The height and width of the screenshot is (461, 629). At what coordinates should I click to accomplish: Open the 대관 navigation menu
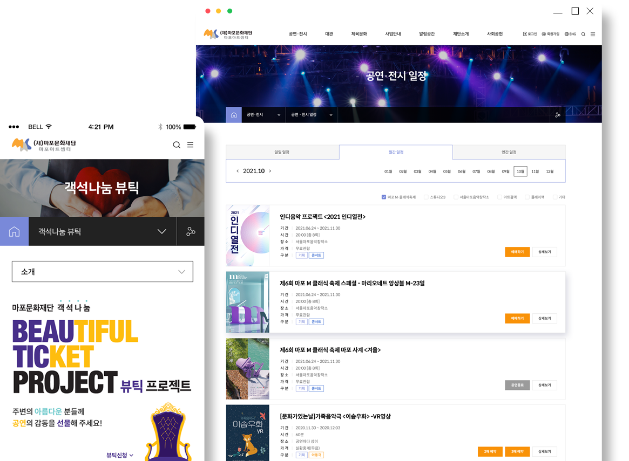(329, 34)
